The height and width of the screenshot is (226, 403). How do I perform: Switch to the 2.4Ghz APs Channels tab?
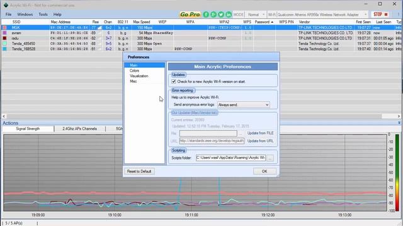point(80,129)
